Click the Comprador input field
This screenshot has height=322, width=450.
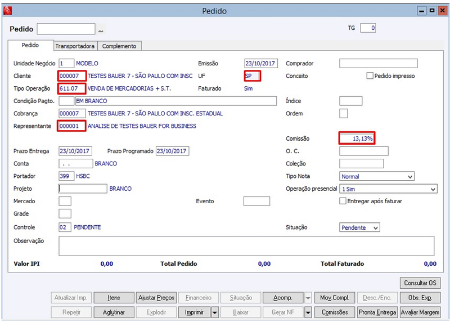(378, 64)
